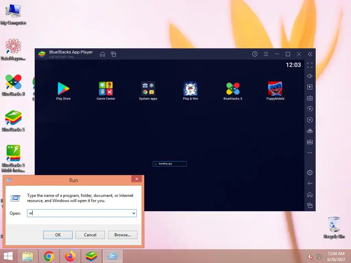Switch to BlueStacks via taskbar icon

pos(91,256)
